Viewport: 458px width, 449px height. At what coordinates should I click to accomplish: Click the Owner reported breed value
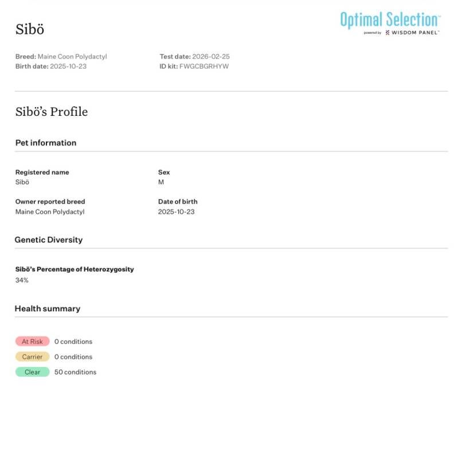tap(50, 212)
